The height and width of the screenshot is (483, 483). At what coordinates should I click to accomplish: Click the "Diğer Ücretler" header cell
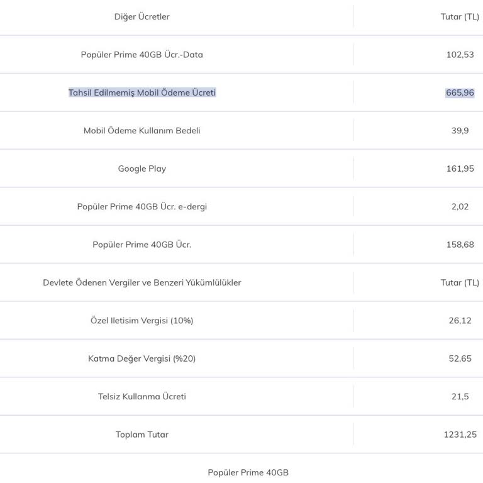(142, 17)
